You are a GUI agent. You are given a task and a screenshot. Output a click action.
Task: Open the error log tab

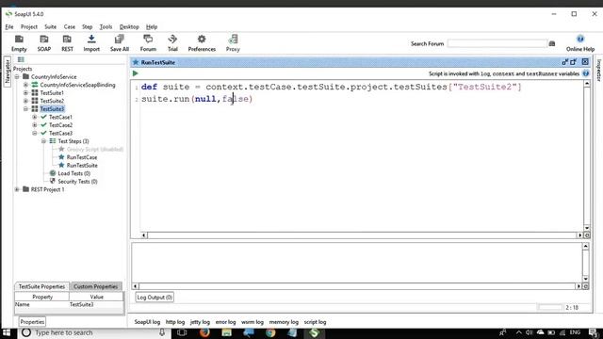coord(225,322)
